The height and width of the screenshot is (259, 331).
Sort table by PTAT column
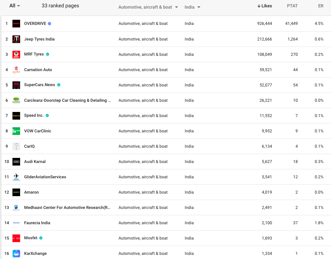coord(292,6)
